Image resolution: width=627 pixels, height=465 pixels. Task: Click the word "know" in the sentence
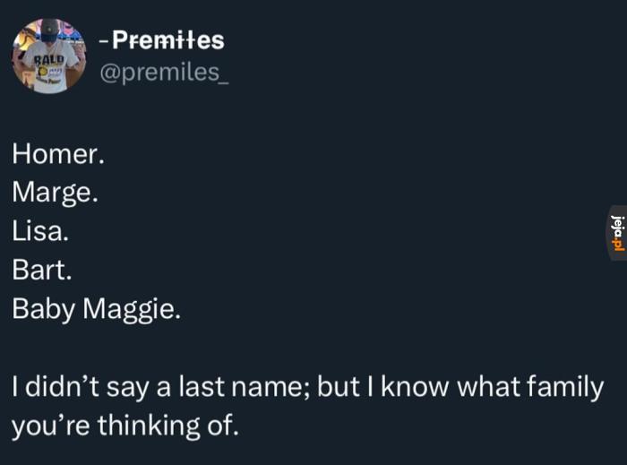click(415, 387)
